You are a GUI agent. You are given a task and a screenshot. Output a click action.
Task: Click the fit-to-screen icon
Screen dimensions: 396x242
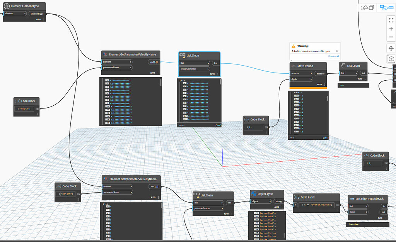(x=391, y=20)
